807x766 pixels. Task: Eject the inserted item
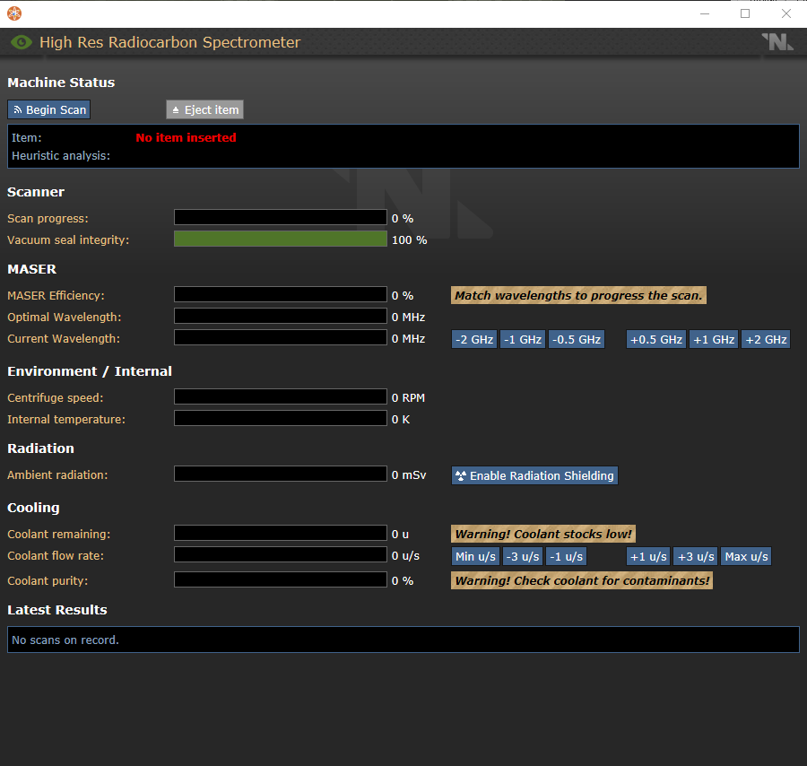(204, 109)
